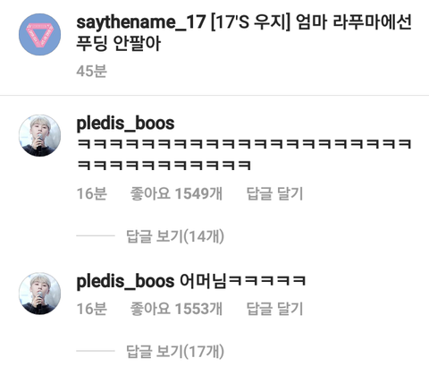This screenshot has height=375, width=429.
Task: Tap 16분 timestamp beside 좋아요 1549개
Action: [x=92, y=194]
